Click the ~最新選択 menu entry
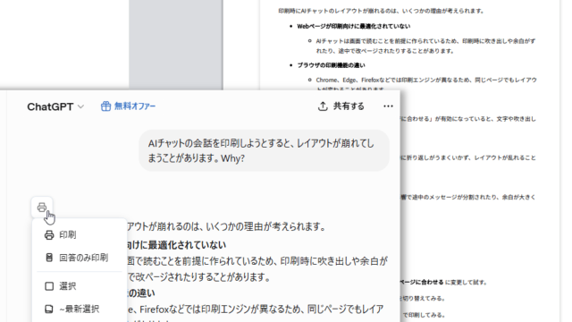572x322 pixels. click(79, 309)
